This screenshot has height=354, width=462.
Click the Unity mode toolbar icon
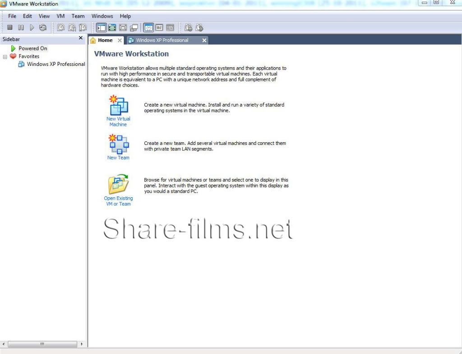(x=134, y=28)
